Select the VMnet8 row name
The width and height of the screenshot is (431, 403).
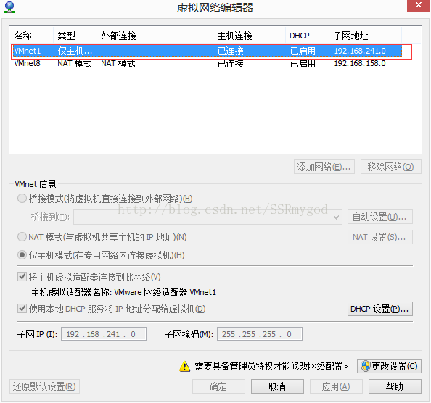[28, 63]
